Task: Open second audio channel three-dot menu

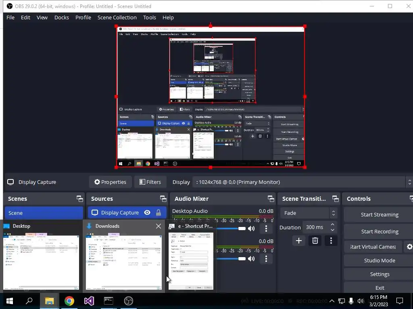Action: [x=266, y=259]
